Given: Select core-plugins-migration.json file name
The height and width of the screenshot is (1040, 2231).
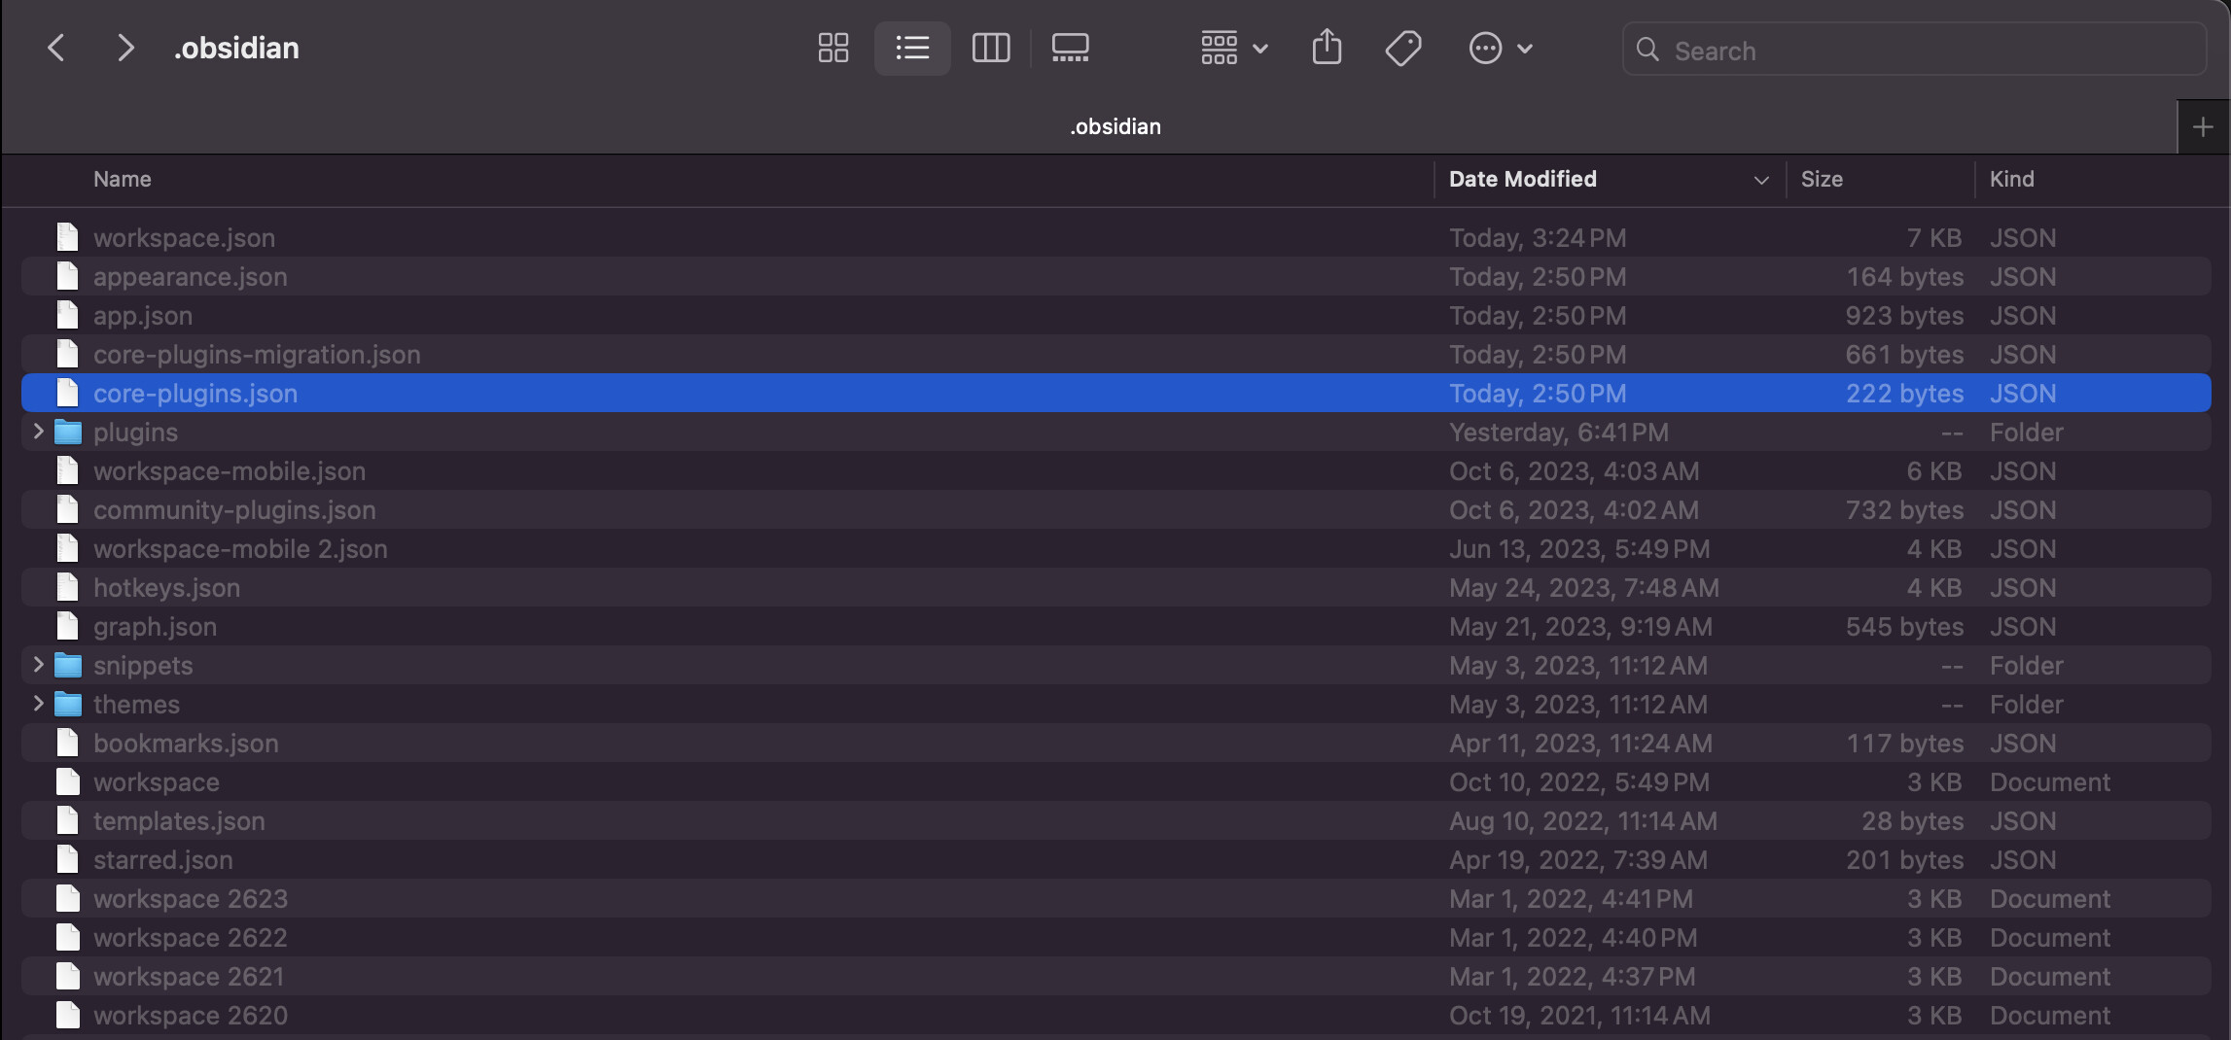Looking at the screenshot, I should (x=257, y=355).
